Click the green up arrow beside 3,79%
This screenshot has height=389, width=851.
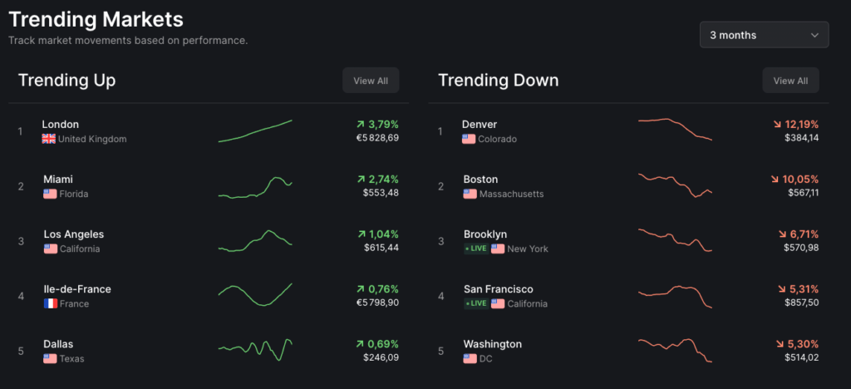click(361, 125)
